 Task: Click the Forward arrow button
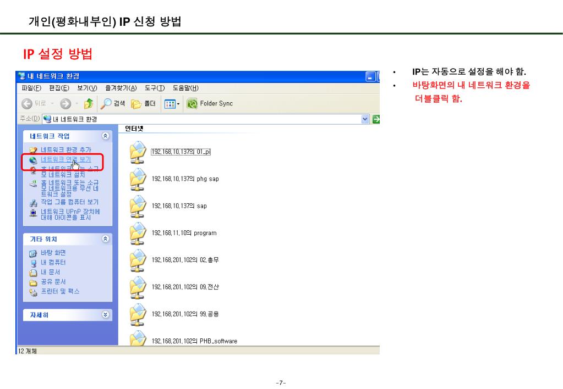65,104
